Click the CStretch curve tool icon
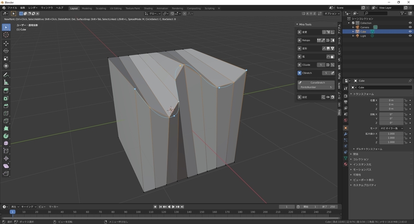The width and height of the screenshot is (414, 224). click(x=333, y=73)
